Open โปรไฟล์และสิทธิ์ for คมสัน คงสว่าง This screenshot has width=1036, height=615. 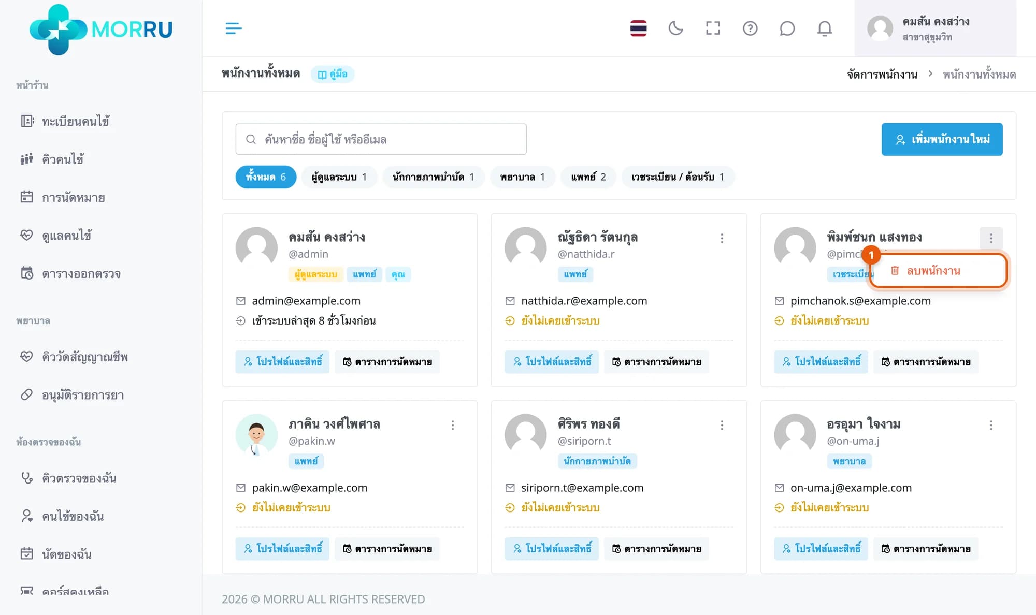coord(282,362)
